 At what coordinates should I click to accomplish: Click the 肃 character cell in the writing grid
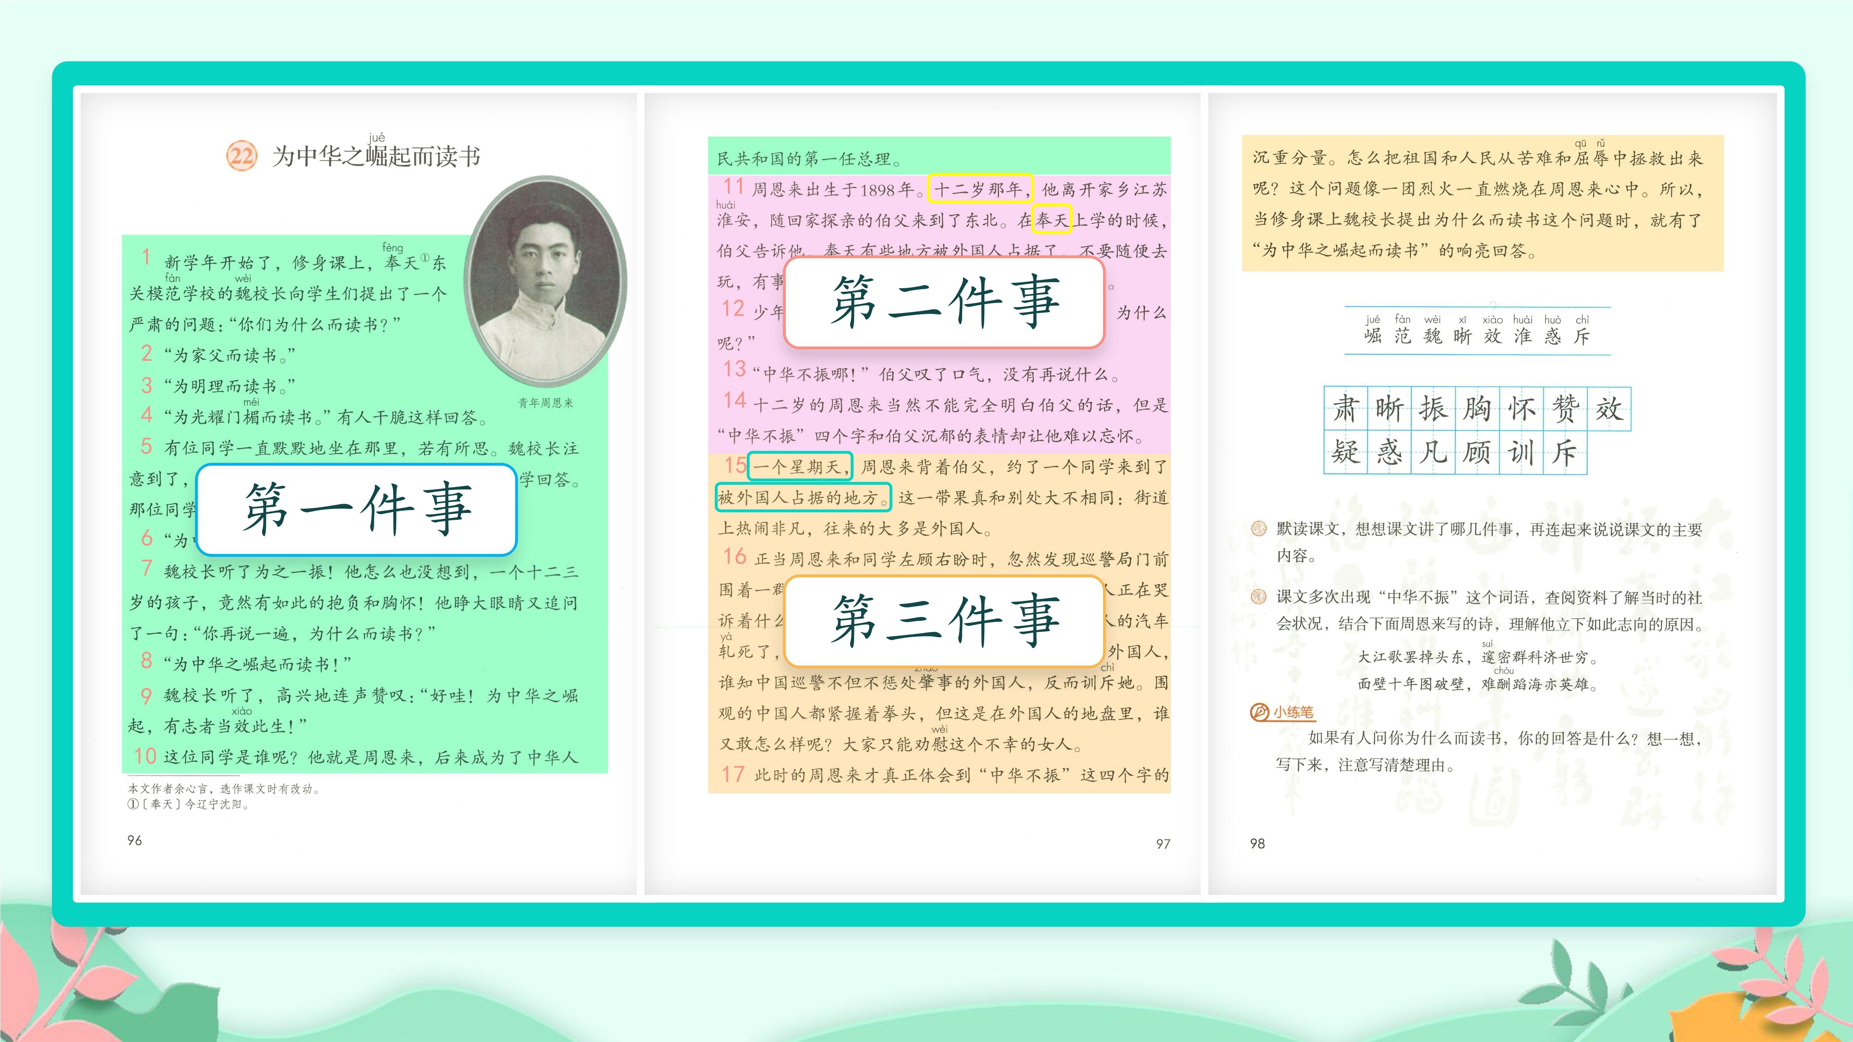(1345, 408)
